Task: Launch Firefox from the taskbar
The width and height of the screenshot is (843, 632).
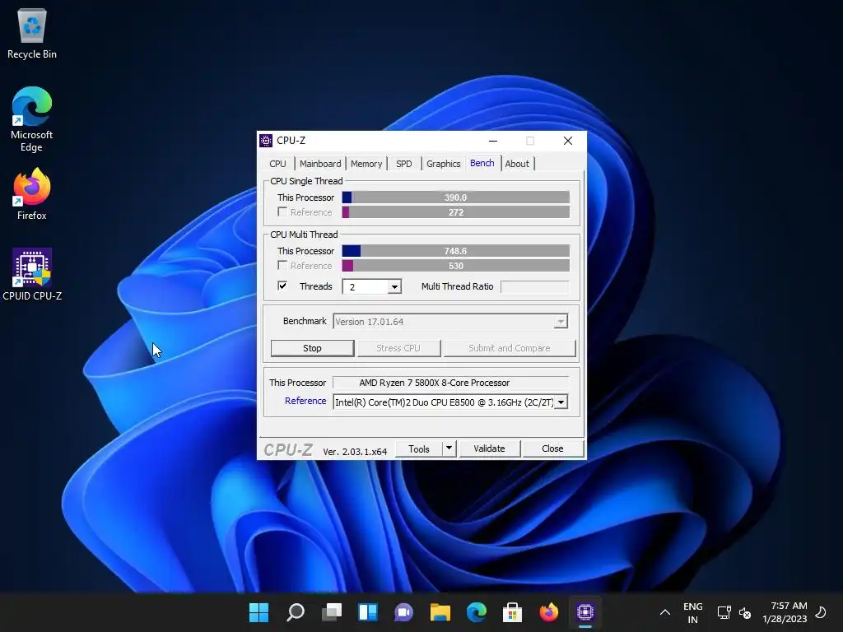Action: point(548,612)
